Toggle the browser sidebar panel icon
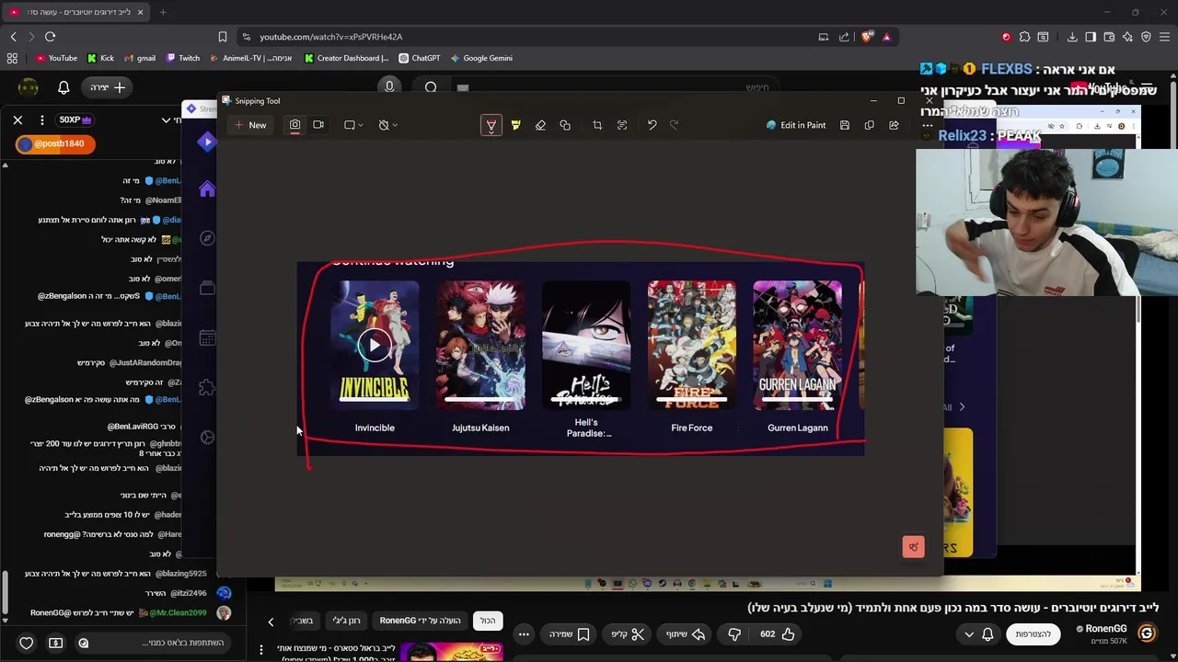 [x=1091, y=37]
